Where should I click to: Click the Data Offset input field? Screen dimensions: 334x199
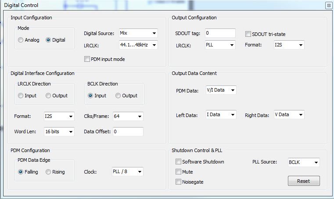(128, 131)
